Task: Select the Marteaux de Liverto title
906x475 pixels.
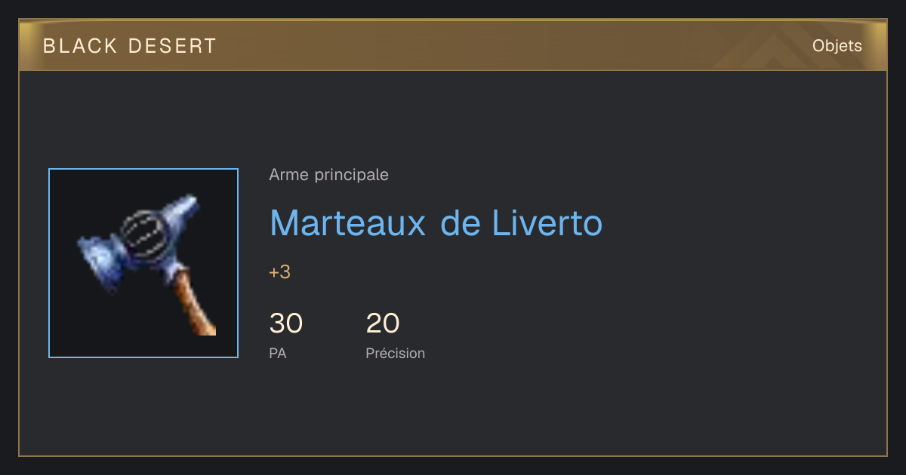Action: 436,222
